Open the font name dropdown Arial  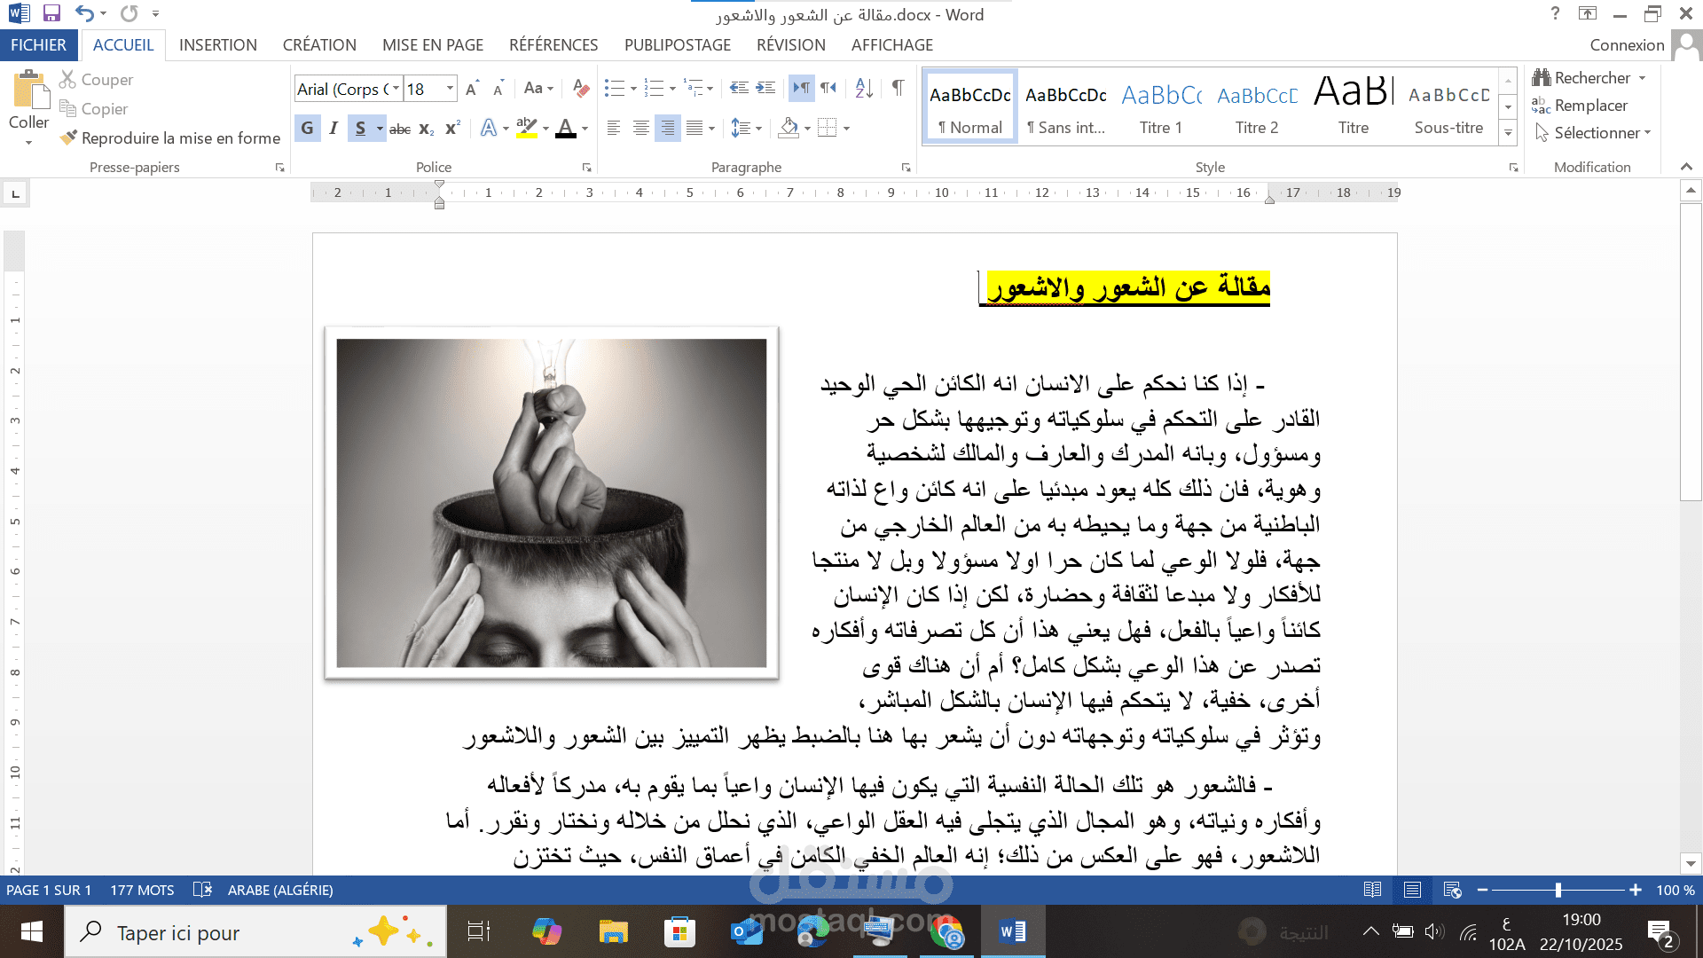click(x=396, y=89)
